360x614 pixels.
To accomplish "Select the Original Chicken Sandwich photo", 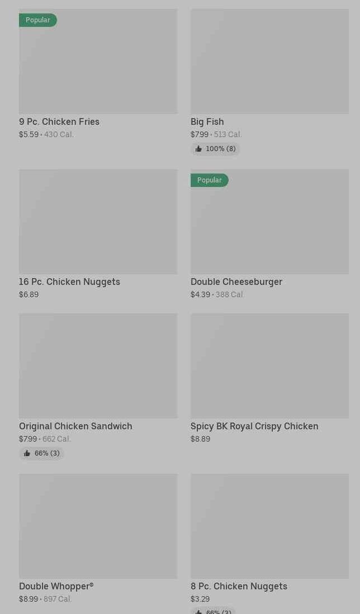I will [x=98, y=365].
